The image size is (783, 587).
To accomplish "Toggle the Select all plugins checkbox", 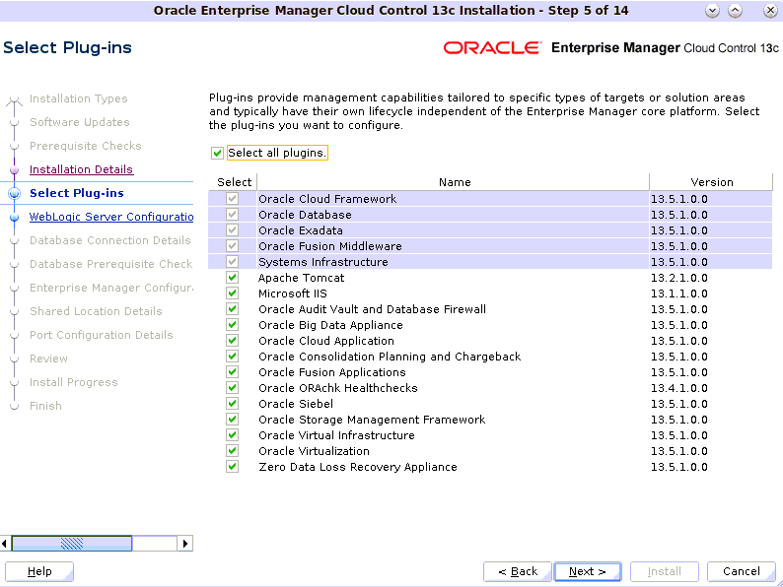I will pos(217,153).
